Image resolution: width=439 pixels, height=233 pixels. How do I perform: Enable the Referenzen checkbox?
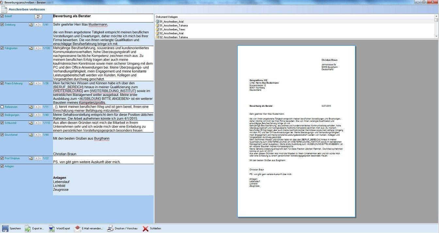[2, 107]
